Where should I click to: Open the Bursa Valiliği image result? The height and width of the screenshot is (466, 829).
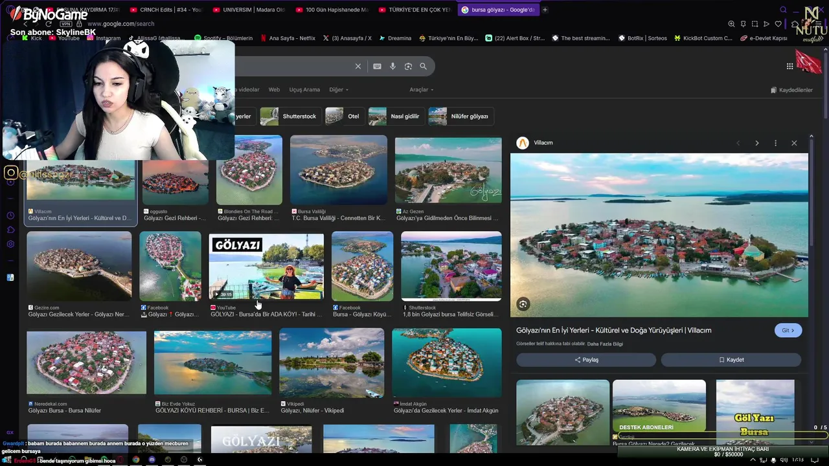pos(339,170)
